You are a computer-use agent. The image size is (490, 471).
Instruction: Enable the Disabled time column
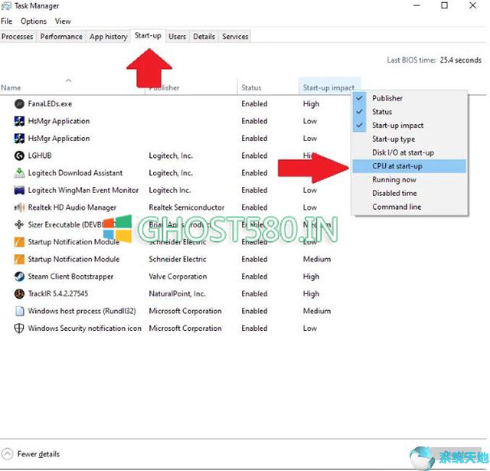tap(410, 193)
